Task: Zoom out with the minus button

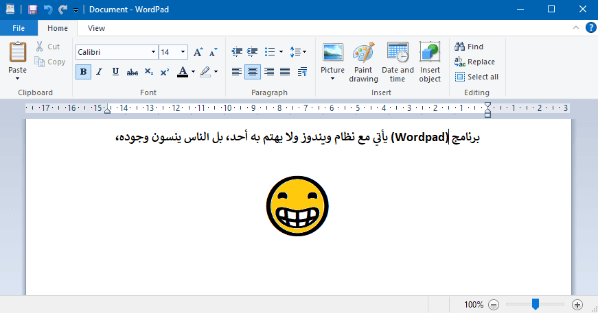Action: [x=494, y=305]
